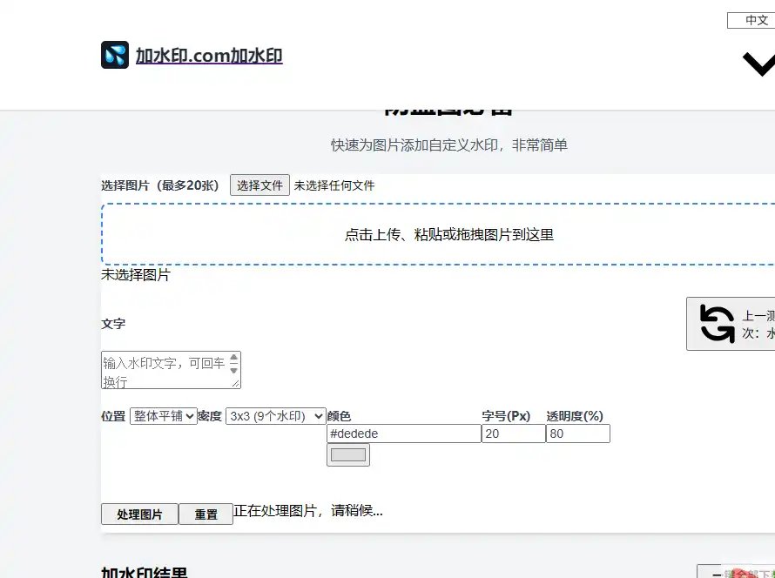This screenshot has height=578, width=775.
Task: Open the 加水印.com加水印 homepage link
Action: tap(209, 56)
